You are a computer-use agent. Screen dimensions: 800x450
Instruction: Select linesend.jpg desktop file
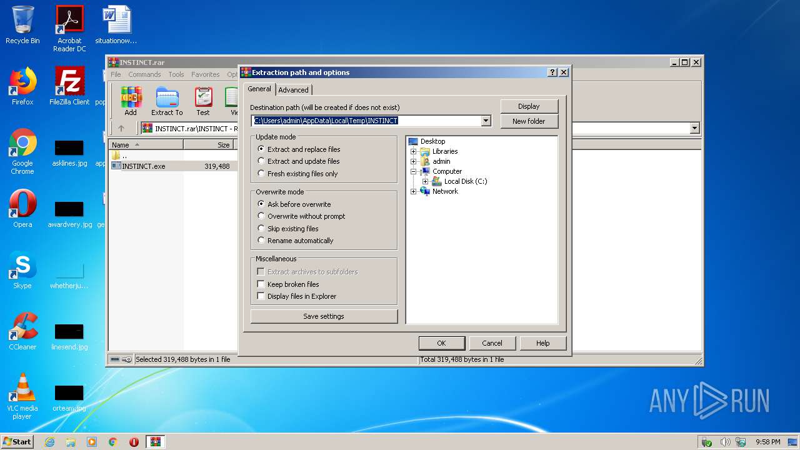click(69, 337)
